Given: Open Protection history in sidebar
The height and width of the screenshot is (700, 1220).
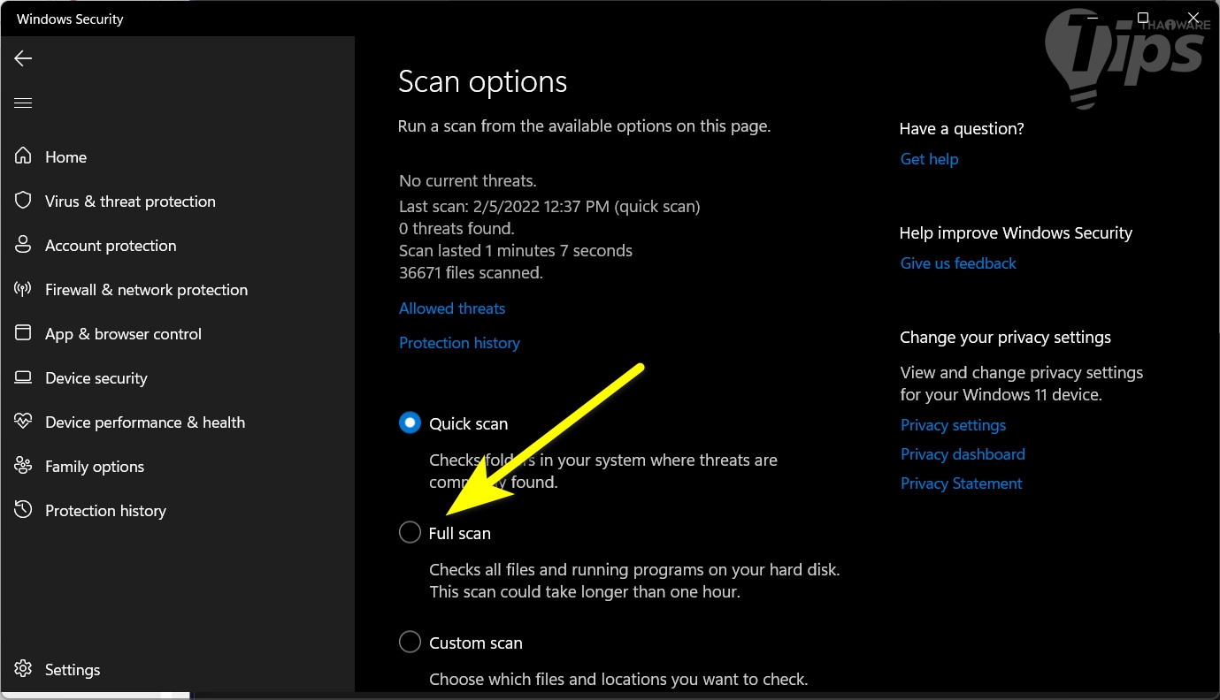Looking at the screenshot, I should tap(105, 511).
